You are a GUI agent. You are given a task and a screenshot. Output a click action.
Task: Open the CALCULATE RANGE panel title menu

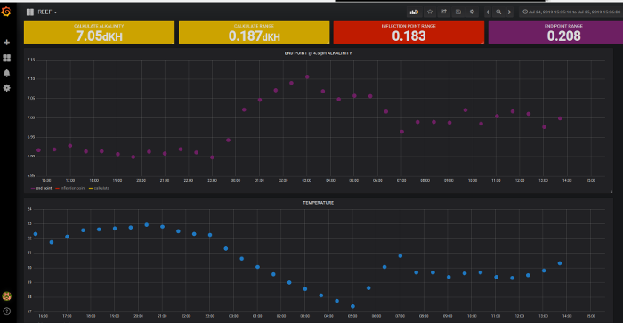254,26
